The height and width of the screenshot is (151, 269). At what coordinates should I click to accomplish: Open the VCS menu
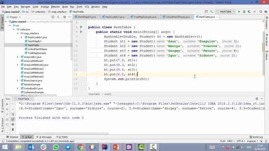point(87,7)
